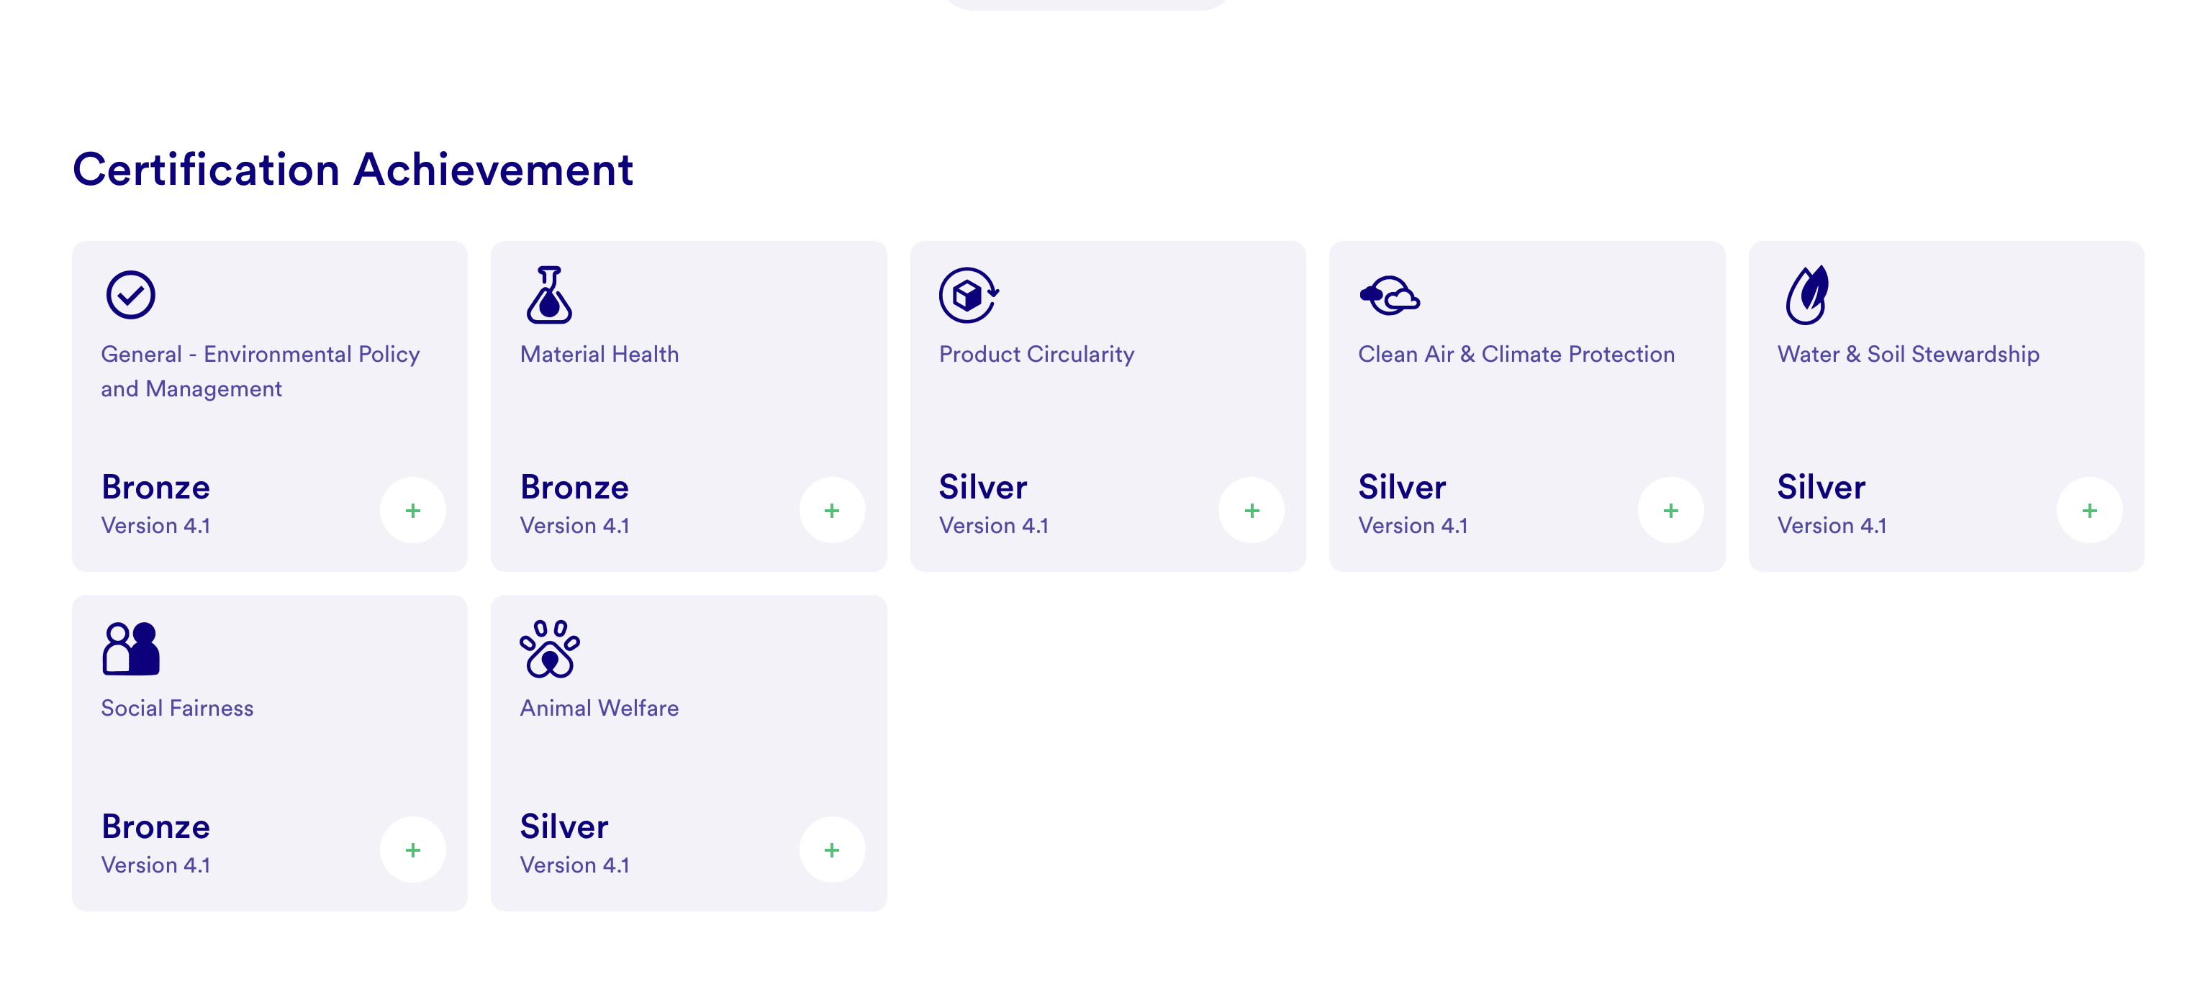Click the Clean Air cloud icon
The height and width of the screenshot is (997, 2195).
(1389, 296)
